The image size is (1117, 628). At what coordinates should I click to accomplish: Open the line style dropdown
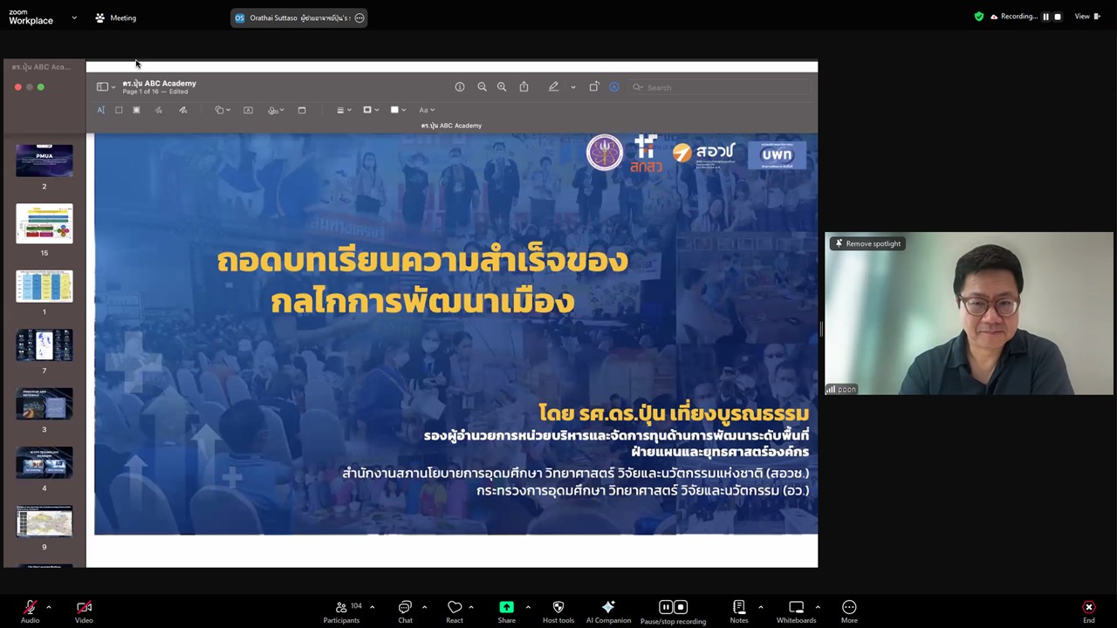point(344,110)
